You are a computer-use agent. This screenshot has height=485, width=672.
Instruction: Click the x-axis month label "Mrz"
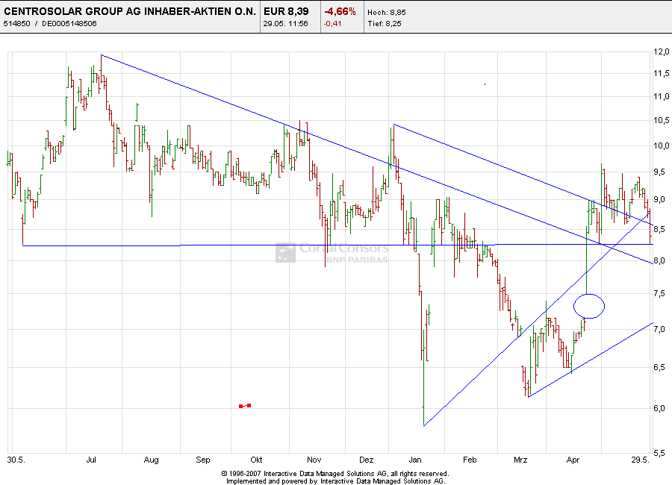520,460
